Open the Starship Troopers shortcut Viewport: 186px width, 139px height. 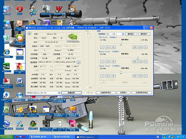pyautogui.click(x=20, y=54)
